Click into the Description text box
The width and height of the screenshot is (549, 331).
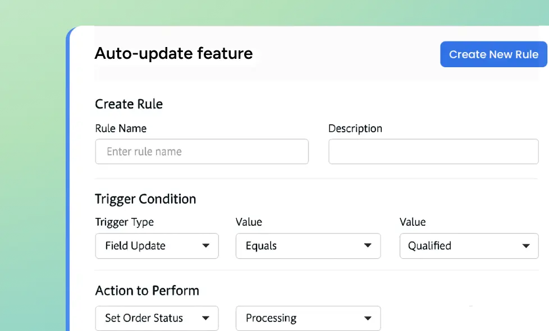433,152
